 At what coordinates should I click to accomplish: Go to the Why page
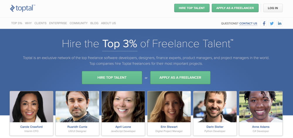[x=28, y=23]
